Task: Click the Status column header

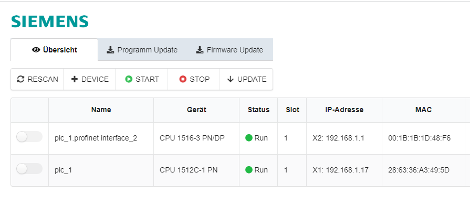Action: pyautogui.click(x=258, y=110)
